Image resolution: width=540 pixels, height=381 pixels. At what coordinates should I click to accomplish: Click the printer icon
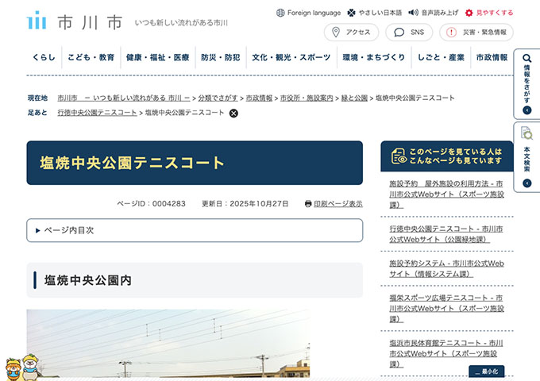(x=308, y=204)
